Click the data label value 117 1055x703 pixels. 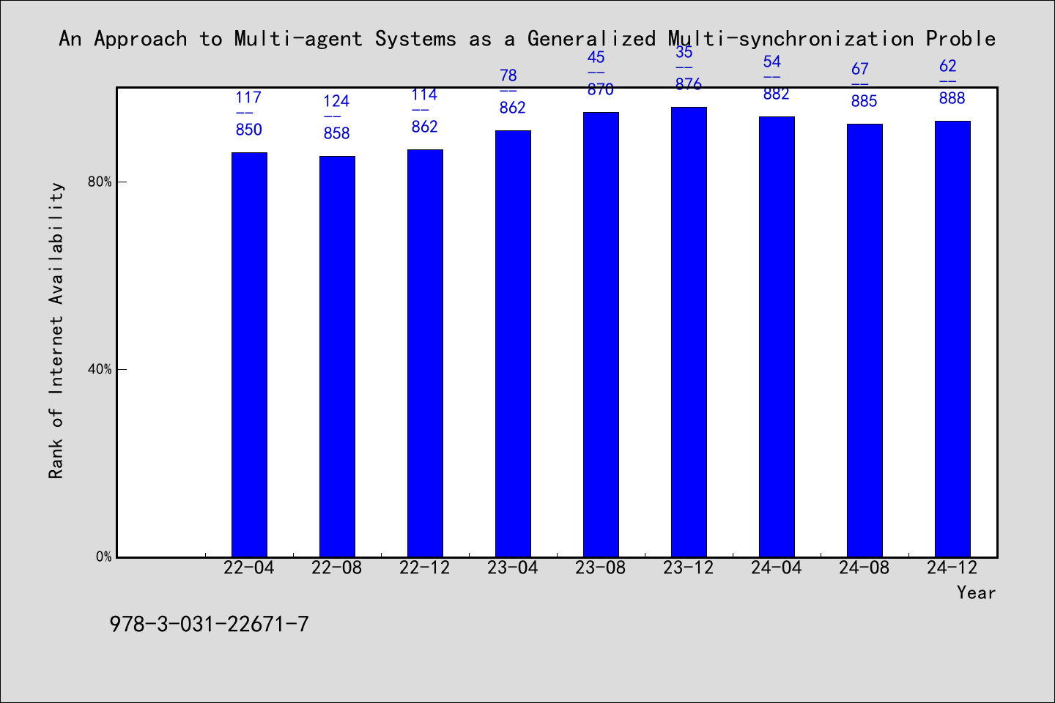(x=248, y=97)
